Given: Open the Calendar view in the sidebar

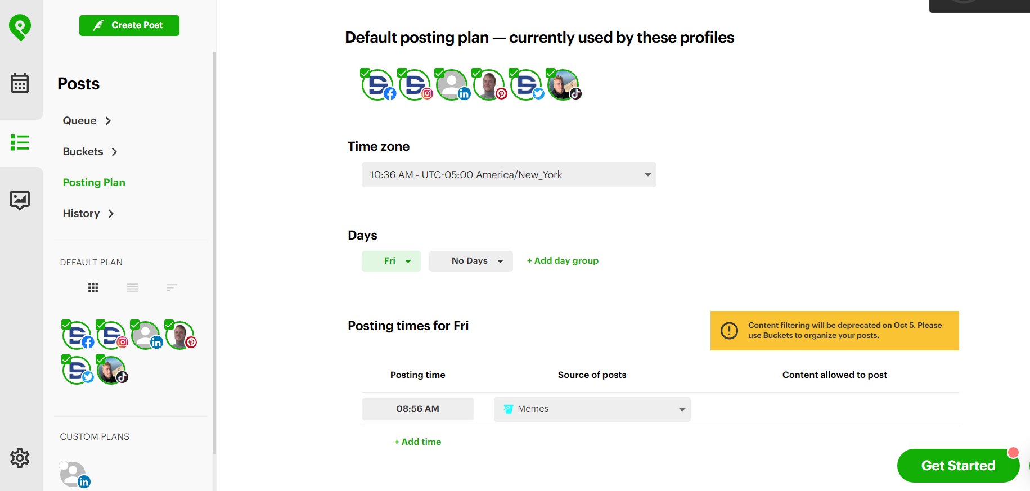Looking at the screenshot, I should click(x=20, y=83).
